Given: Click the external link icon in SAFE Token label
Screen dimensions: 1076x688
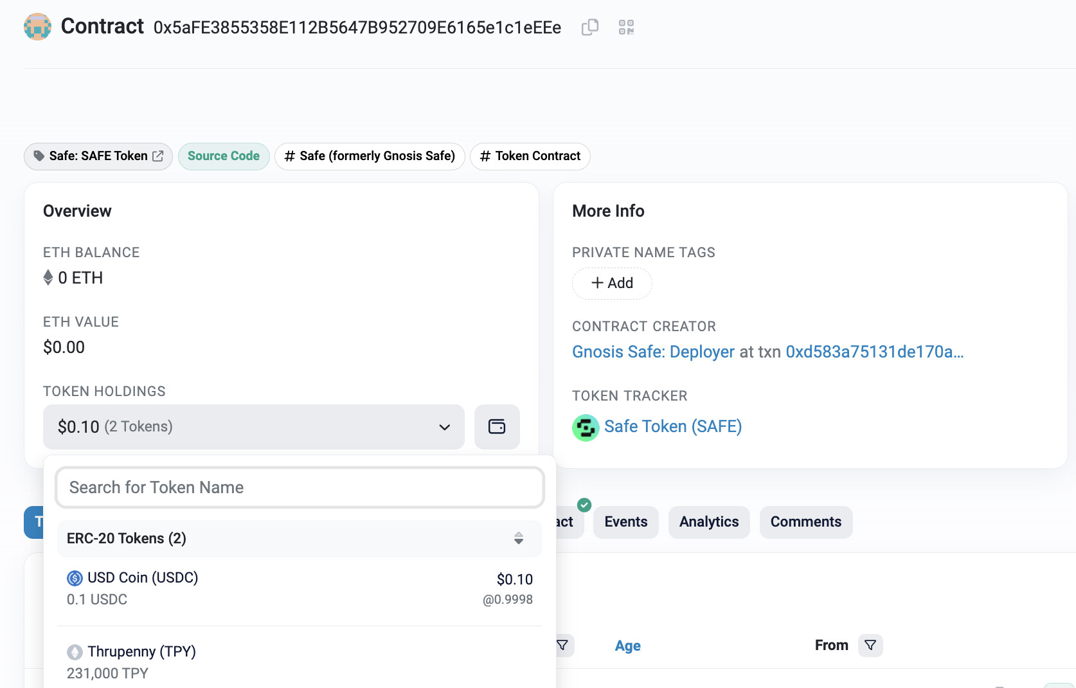Looking at the screenshot, I should pos(157,156).
